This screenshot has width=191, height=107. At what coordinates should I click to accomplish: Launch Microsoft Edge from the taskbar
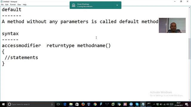[x=65, y=104]
